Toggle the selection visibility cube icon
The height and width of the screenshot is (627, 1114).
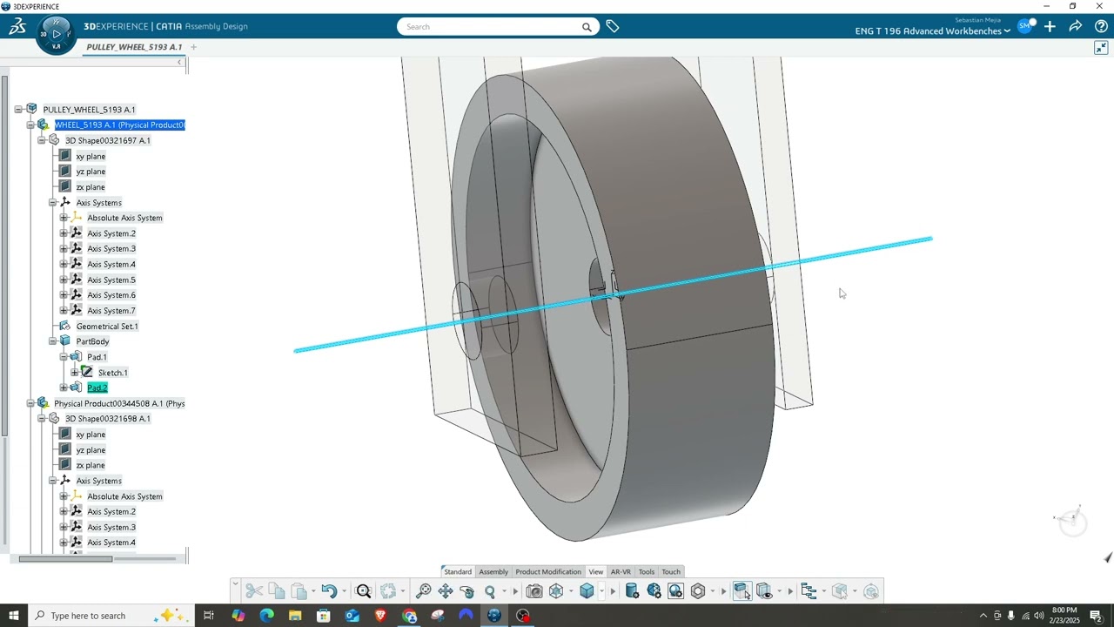coord(742,591)
